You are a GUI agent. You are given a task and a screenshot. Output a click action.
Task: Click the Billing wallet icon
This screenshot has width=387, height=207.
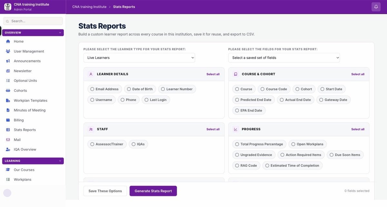tap(8, 120)
